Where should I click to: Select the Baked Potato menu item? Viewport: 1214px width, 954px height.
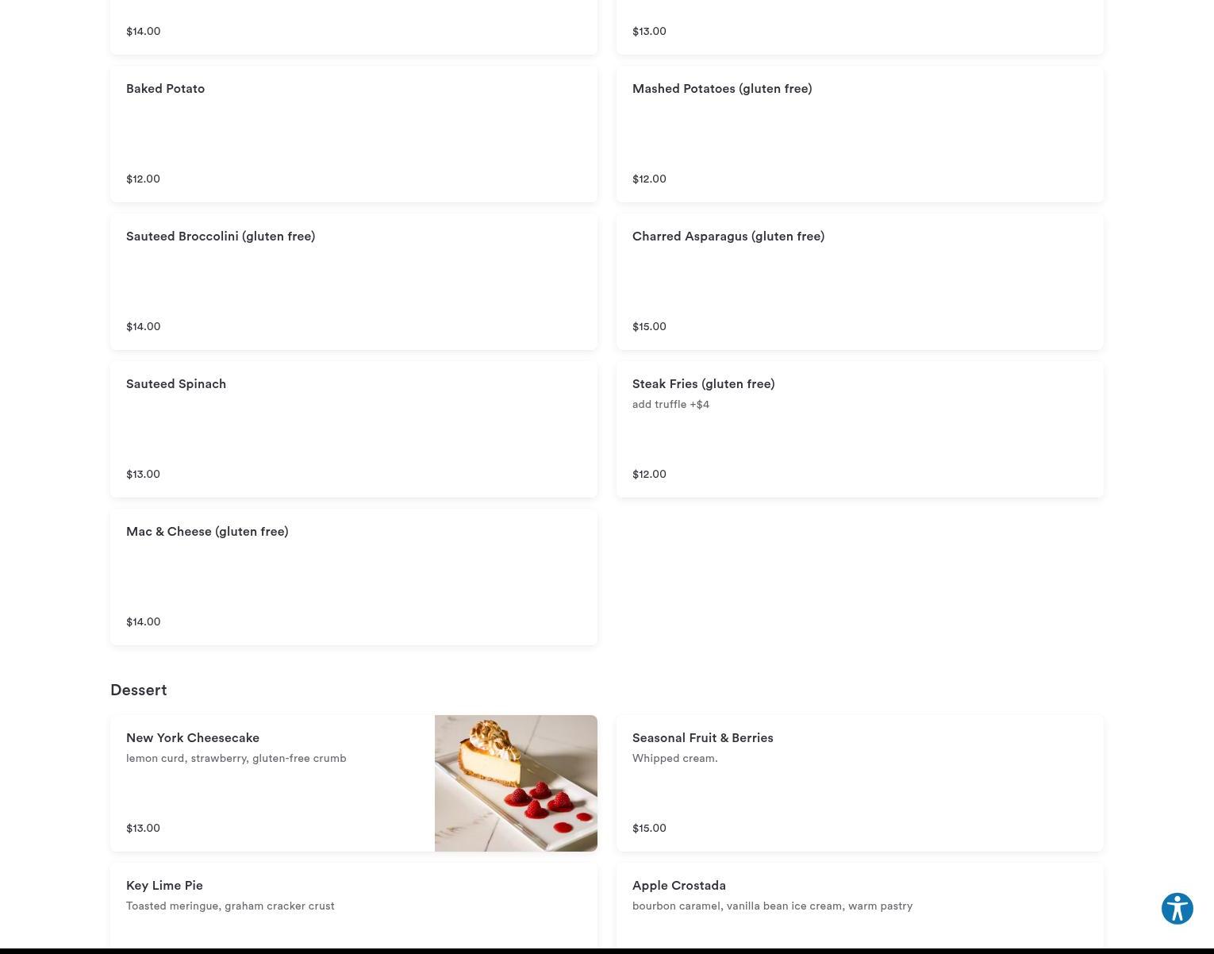click(354, 134)
